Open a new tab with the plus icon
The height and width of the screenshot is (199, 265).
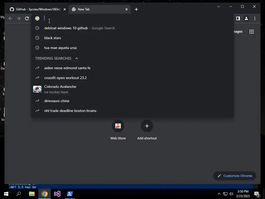click(x=136, y=9)
